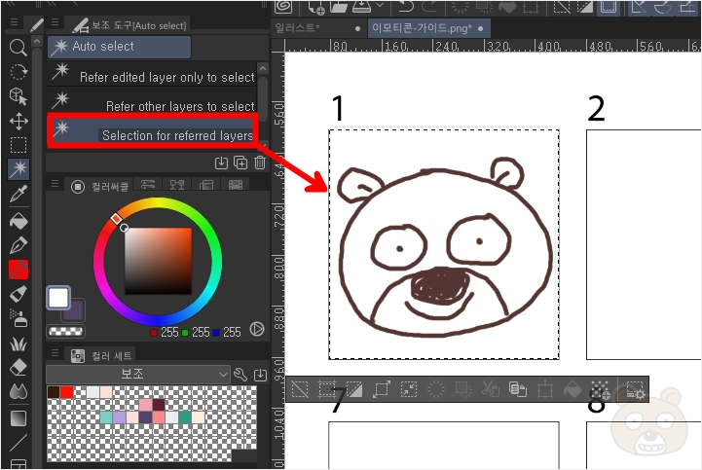Select the transparent color box
702x470 pixels.
pos(65,331)
